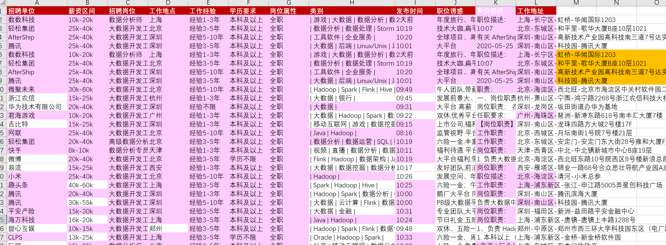Click category cell '| Oracle | Hadoop | Spark |'
The width and height of the screenshot is (666, 245).
(x=352, y=237)
